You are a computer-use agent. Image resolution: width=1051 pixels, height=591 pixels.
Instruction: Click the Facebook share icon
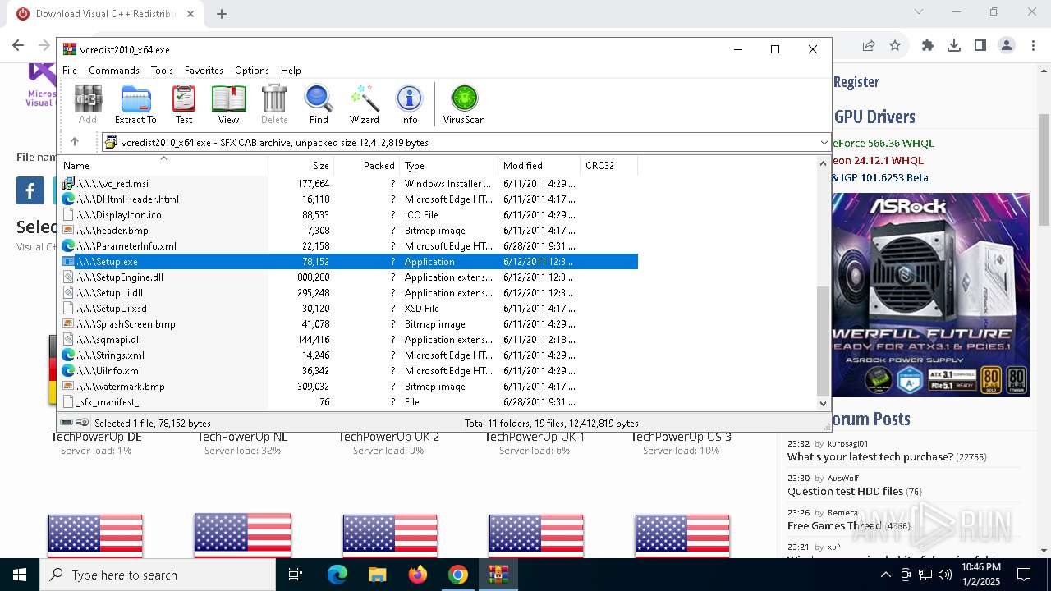[x=30, y=190]
